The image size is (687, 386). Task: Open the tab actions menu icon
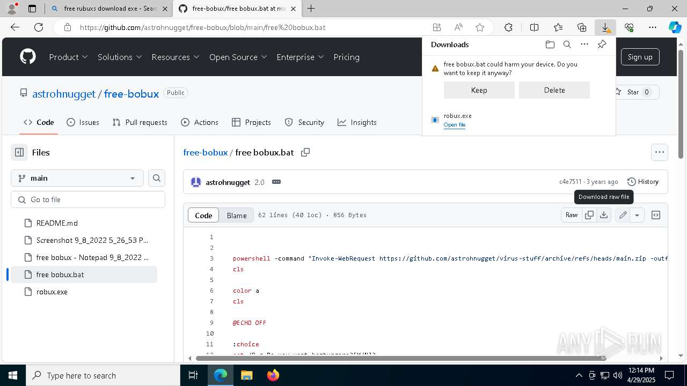point(32,9)
